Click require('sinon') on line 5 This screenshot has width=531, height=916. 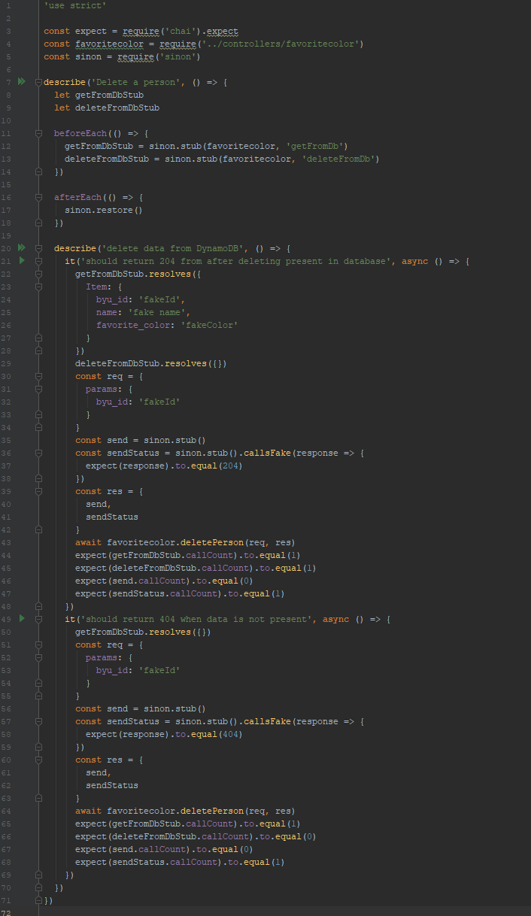(159, 56)
